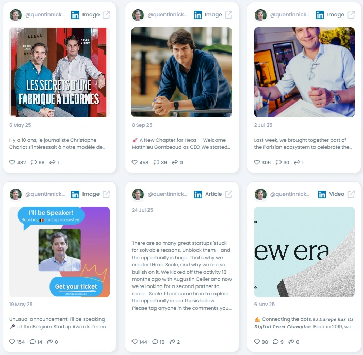Click comment icon showing 16 comments
This screenshot has height=355, width=363.
tap(155, 342)
